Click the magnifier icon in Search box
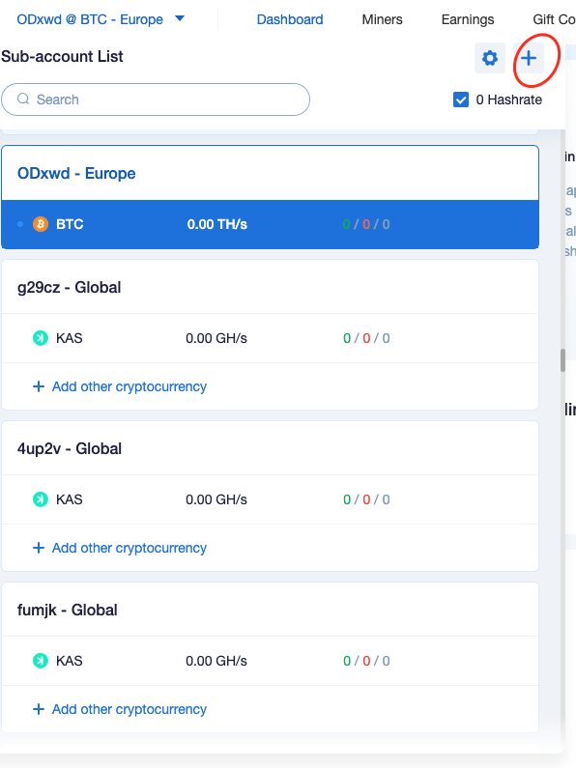 (23, 99)
